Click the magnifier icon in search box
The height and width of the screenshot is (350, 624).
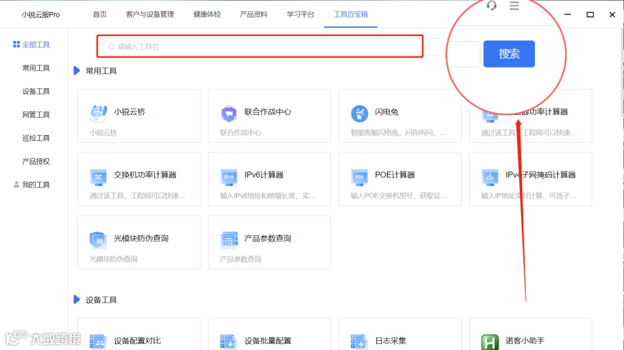tap(112, 47)
